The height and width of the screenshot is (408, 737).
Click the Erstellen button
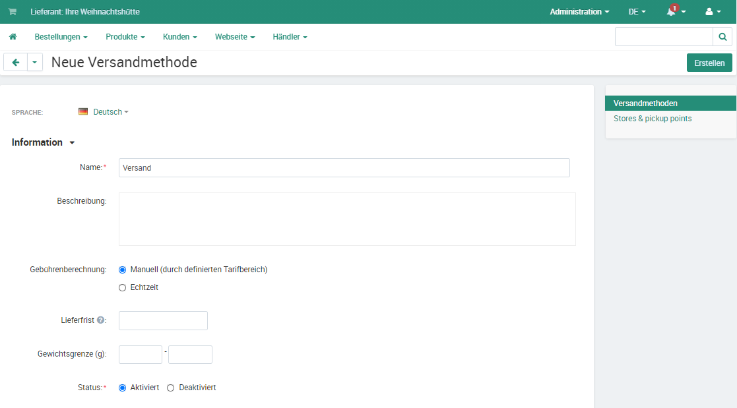point(709,63)
